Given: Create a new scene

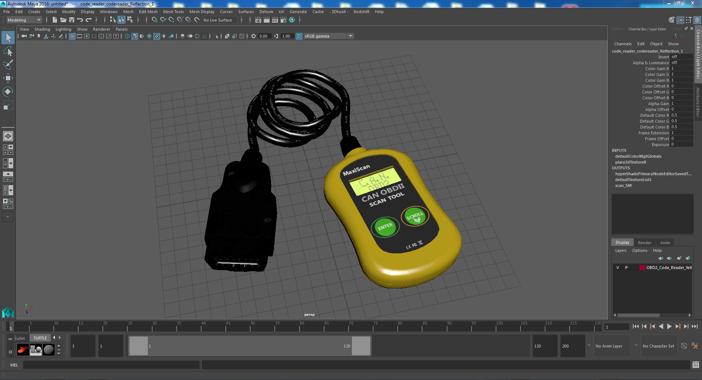Looking at the screenshot, I should [55, 20].
